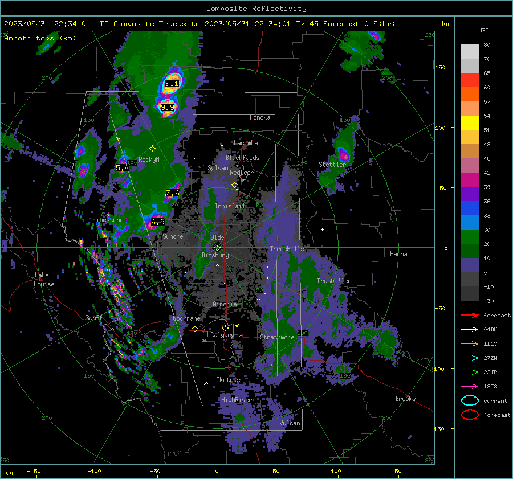Click the Lake Louise label
513x479 pixels.
pos(44,280)
